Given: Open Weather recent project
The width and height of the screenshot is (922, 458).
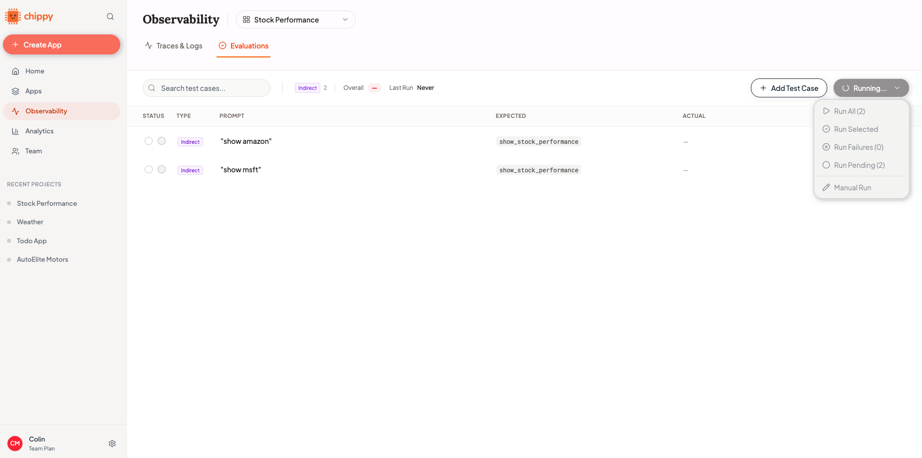Looking at the screenshot, I should tap(30, 222).
